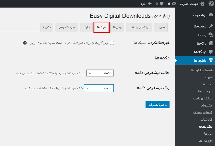Switch to the حریم خصوصی tab
Screen dimensions: 215x146
[x=66, y=27]
